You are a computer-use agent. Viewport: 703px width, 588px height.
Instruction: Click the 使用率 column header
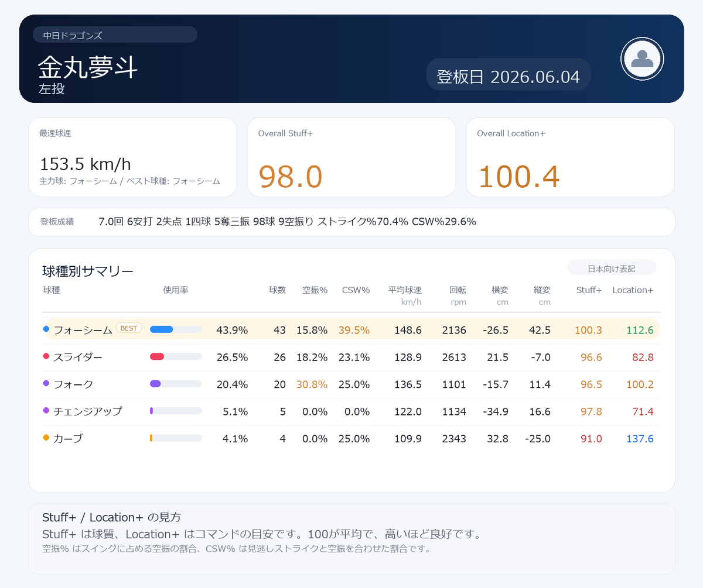point(176,290)
